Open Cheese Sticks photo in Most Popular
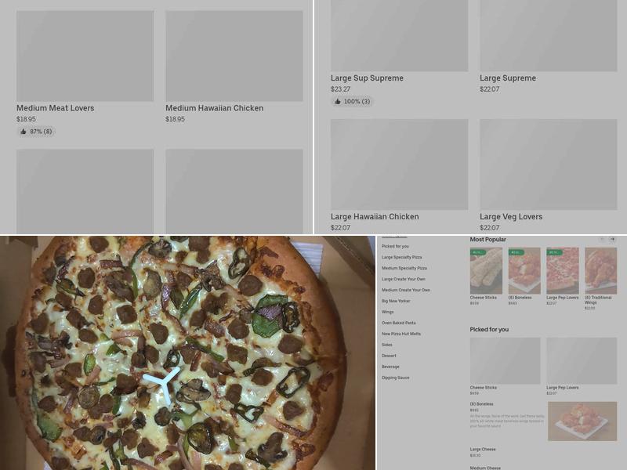The height and width of the screenshot is (470, 627). point(486,270)
